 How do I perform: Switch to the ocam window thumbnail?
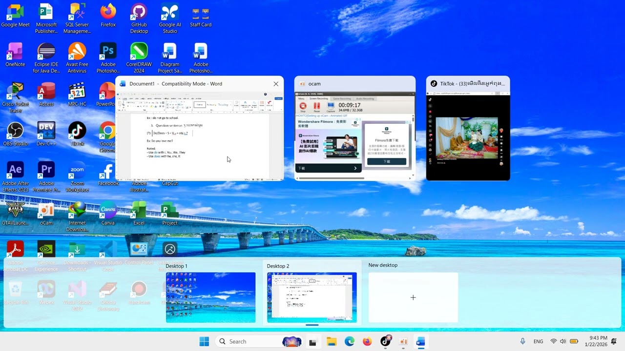point(355,129)
